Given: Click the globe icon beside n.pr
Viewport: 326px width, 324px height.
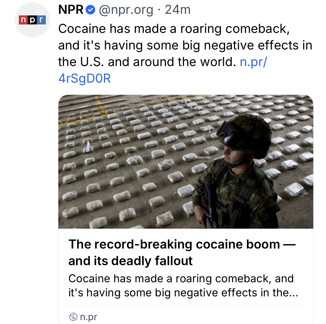Looking at the screenshot, I should pos(73,316).
